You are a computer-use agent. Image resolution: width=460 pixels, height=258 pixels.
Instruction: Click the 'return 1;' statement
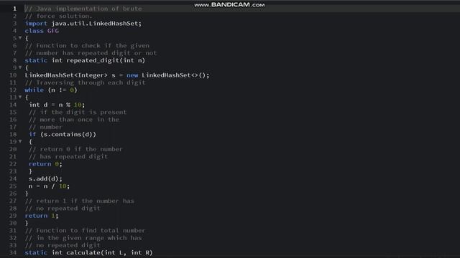point(42,216)
